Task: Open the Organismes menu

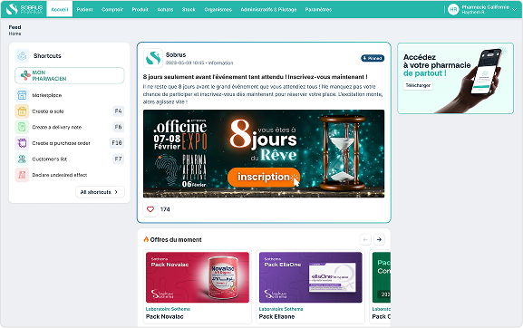Action: point(218,9)
